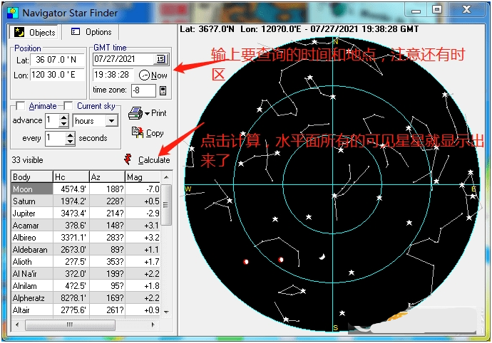Expand the hours unit dropdown
The width and height of the screenshot is (492, 343).
tap(111, 121)
